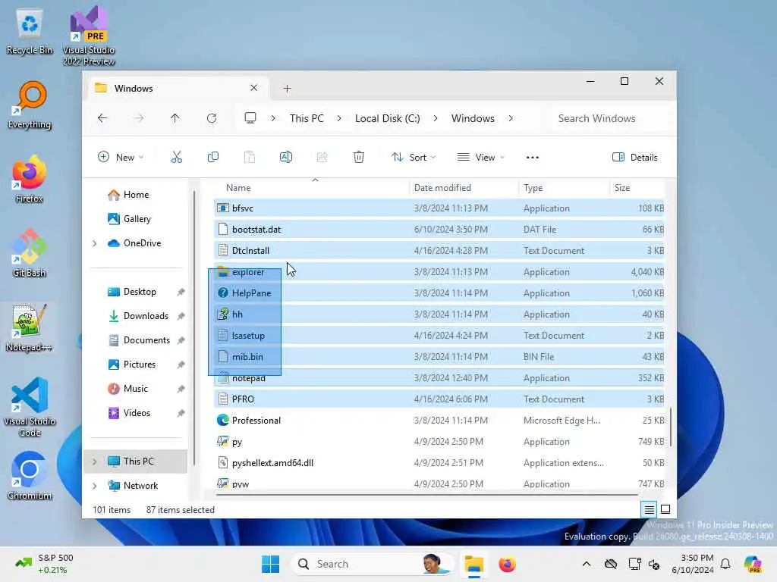
Task: Select the bootstat.dat file
Action: (x=439, y=229)
